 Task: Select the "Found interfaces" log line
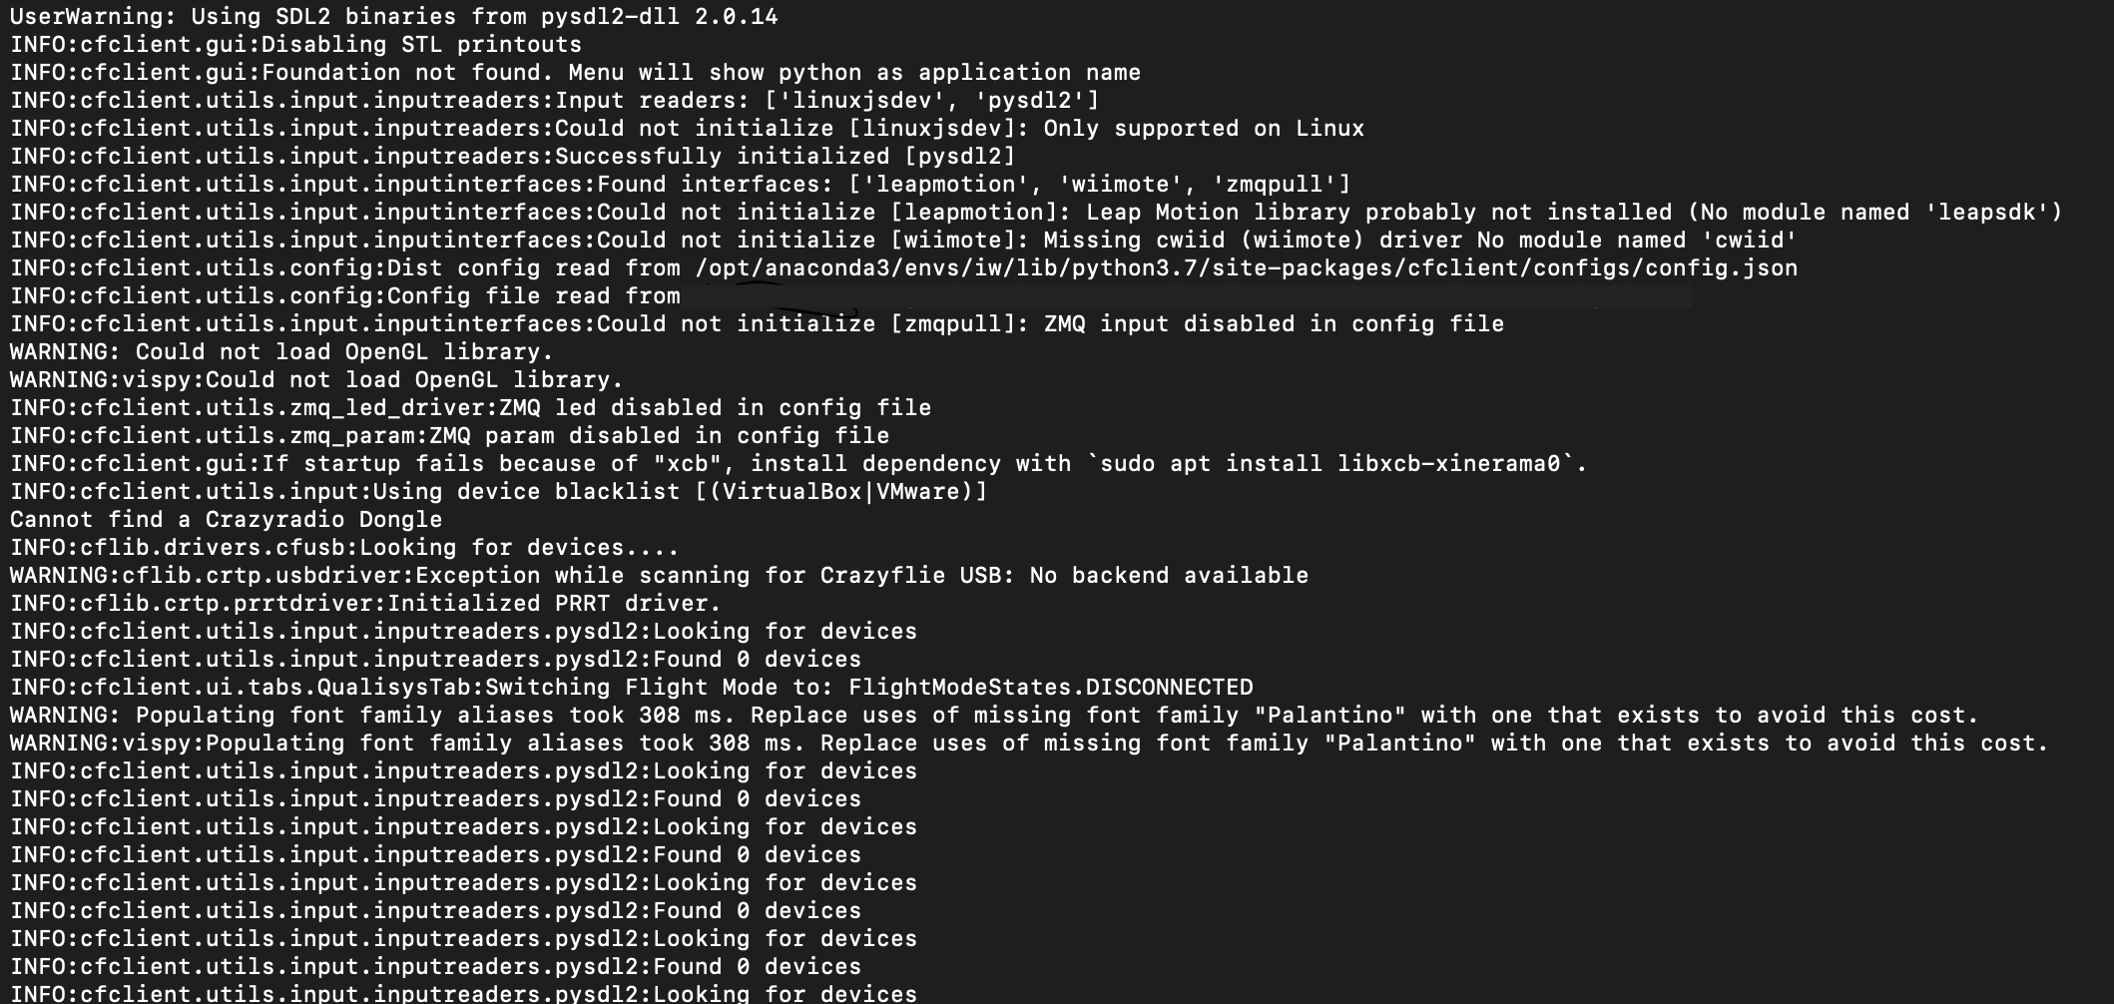pyautogui.click(x=680, y=185)
